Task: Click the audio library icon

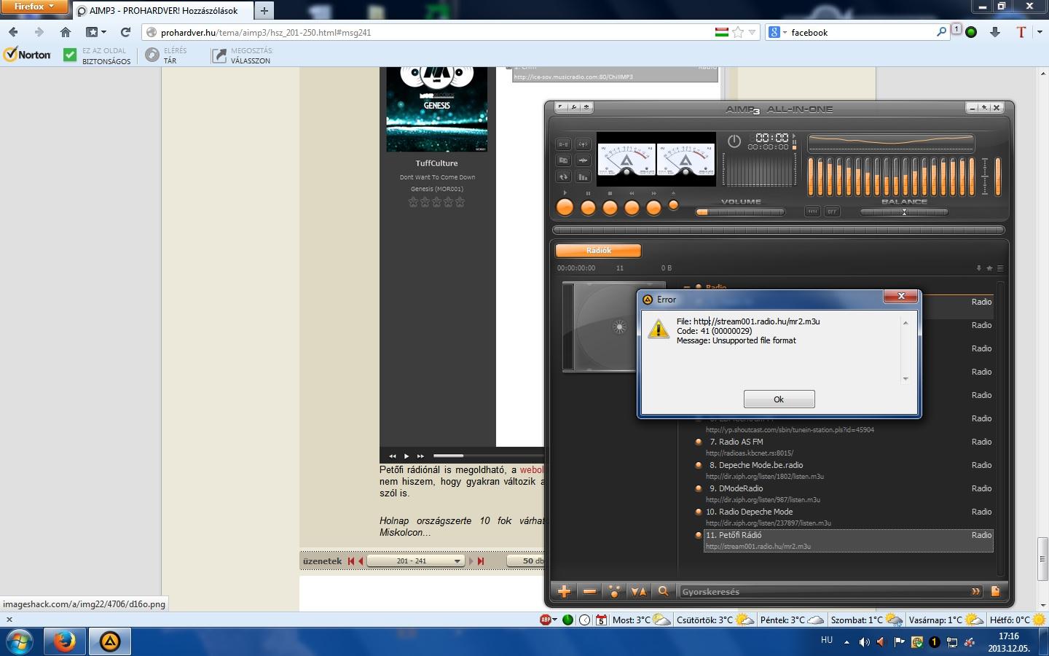Action: point(563,160)
